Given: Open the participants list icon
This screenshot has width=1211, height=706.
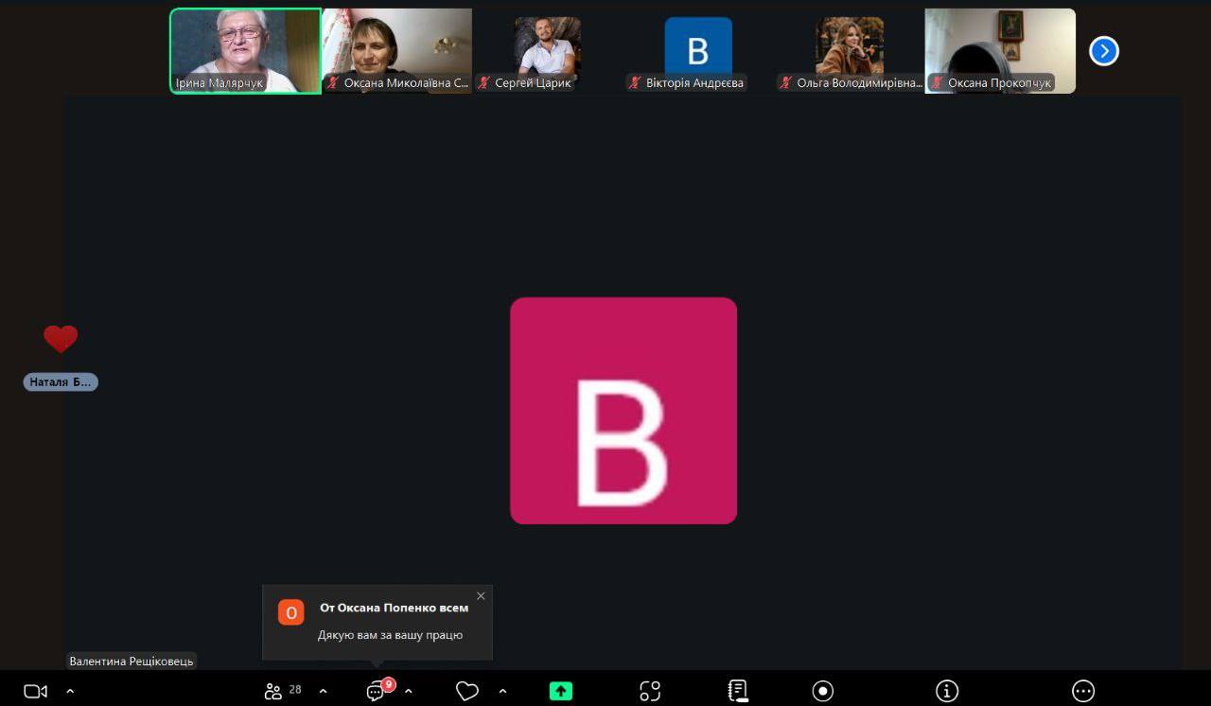Looking at the screenshot, I should [274, 691].
